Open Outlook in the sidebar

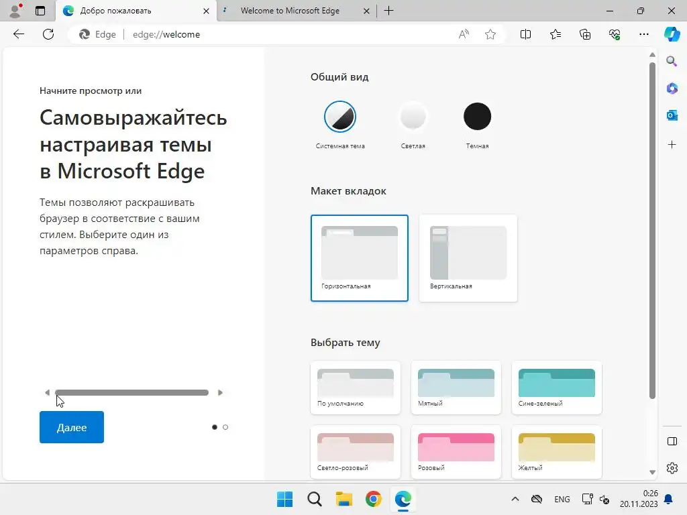coord(672,115)
